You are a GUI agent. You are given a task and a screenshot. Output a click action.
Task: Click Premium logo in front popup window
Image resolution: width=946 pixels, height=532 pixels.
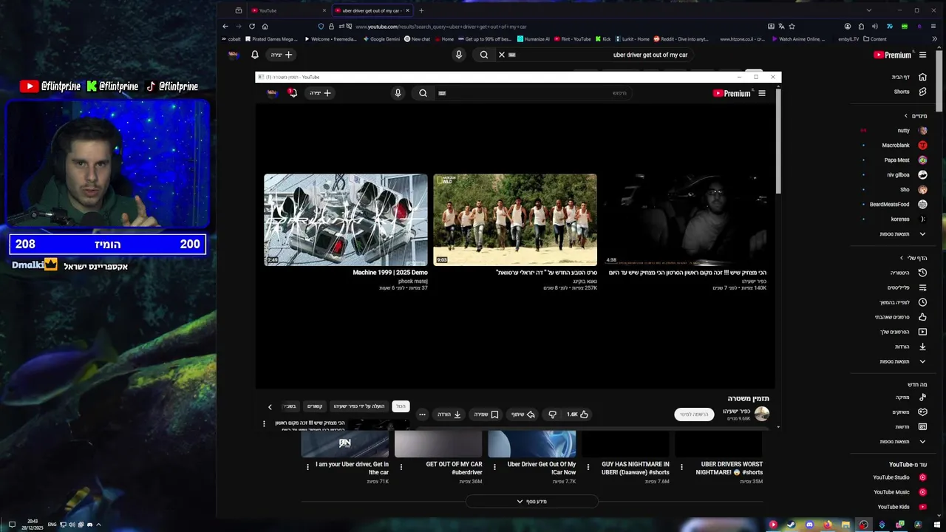732,93
